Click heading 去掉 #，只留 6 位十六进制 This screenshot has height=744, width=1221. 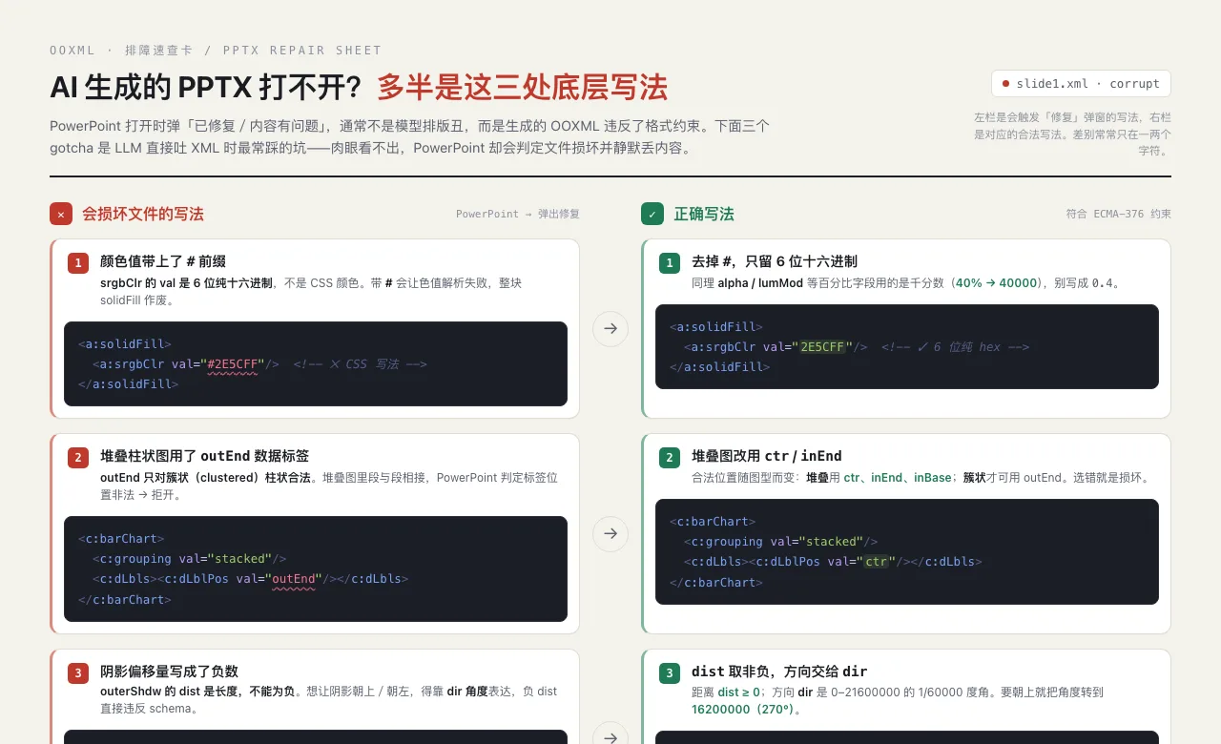(x=775, y=261)
